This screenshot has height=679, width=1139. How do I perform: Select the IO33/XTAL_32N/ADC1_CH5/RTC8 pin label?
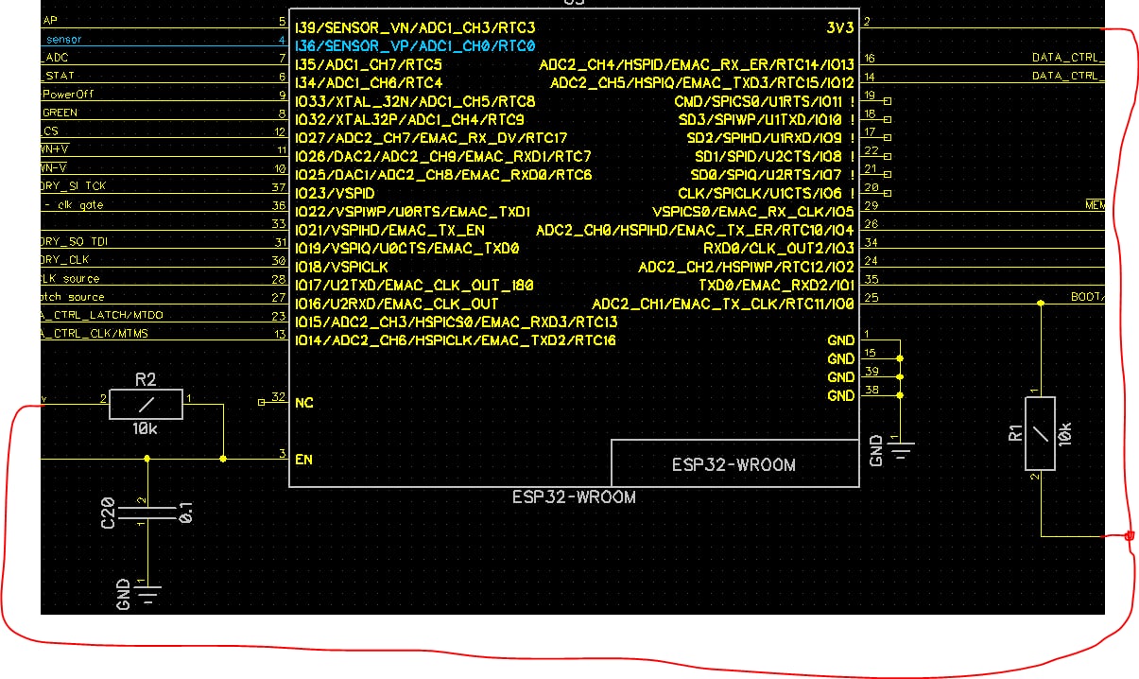415,101
